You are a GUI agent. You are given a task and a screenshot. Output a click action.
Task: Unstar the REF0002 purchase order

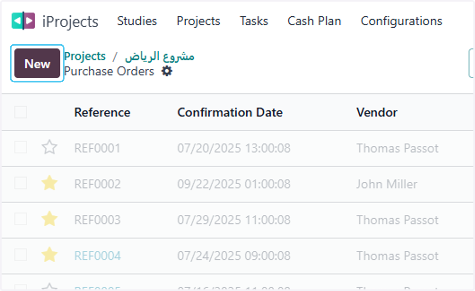pyautogui.click(x=49, y=183)
